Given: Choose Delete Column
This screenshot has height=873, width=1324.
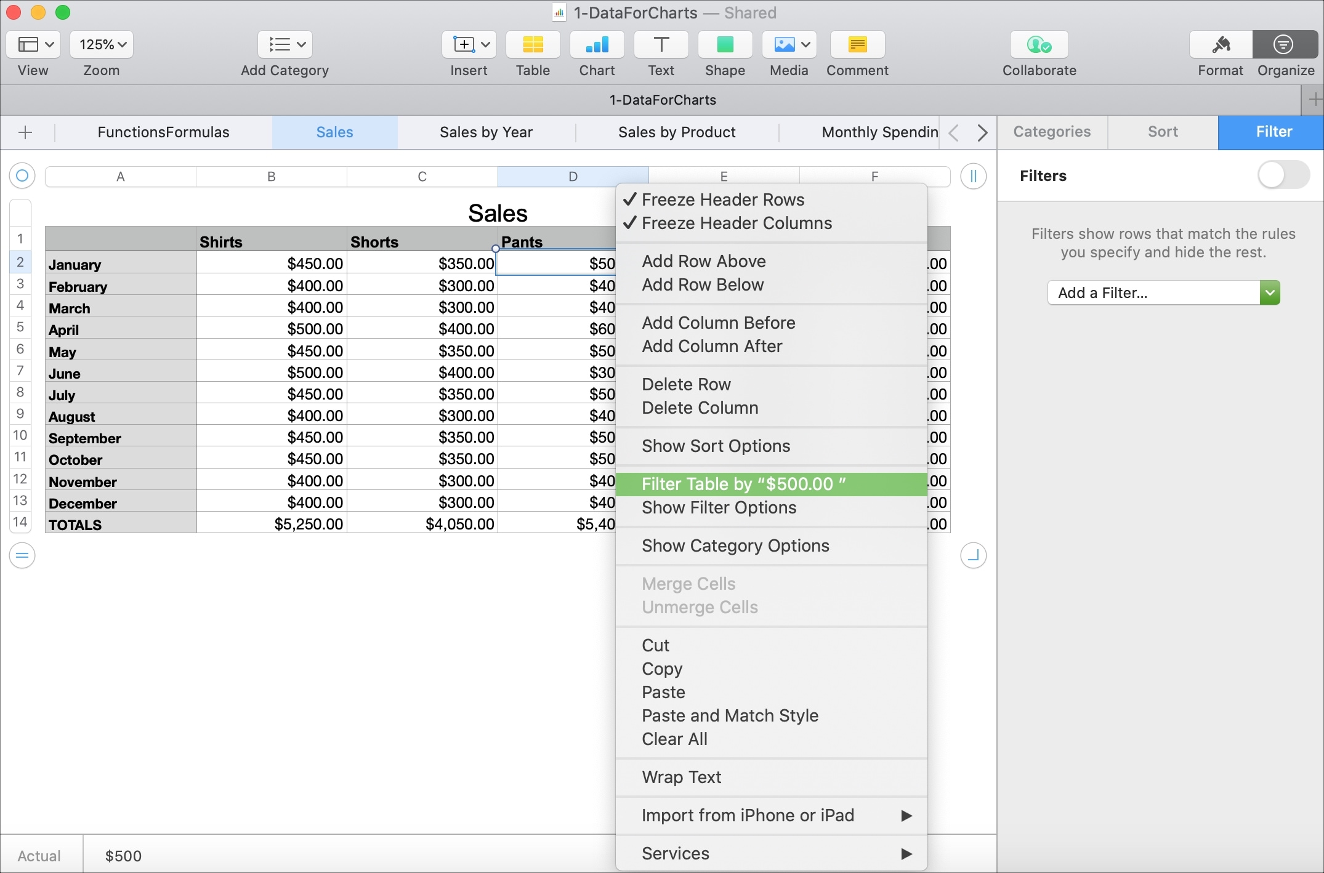Looking at the screenshot, I should [771, 408].
